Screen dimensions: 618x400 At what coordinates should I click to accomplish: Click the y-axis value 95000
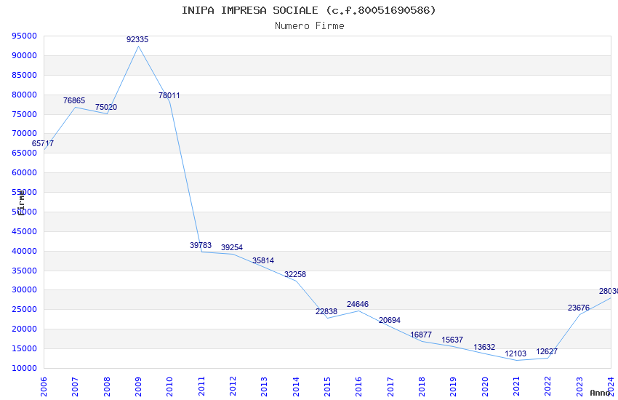25,36
